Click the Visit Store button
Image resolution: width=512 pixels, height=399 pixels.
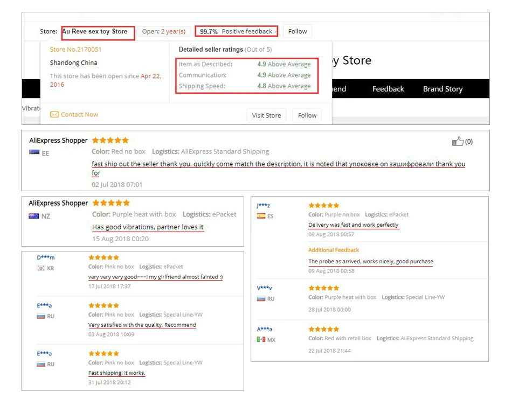[266, 115]
